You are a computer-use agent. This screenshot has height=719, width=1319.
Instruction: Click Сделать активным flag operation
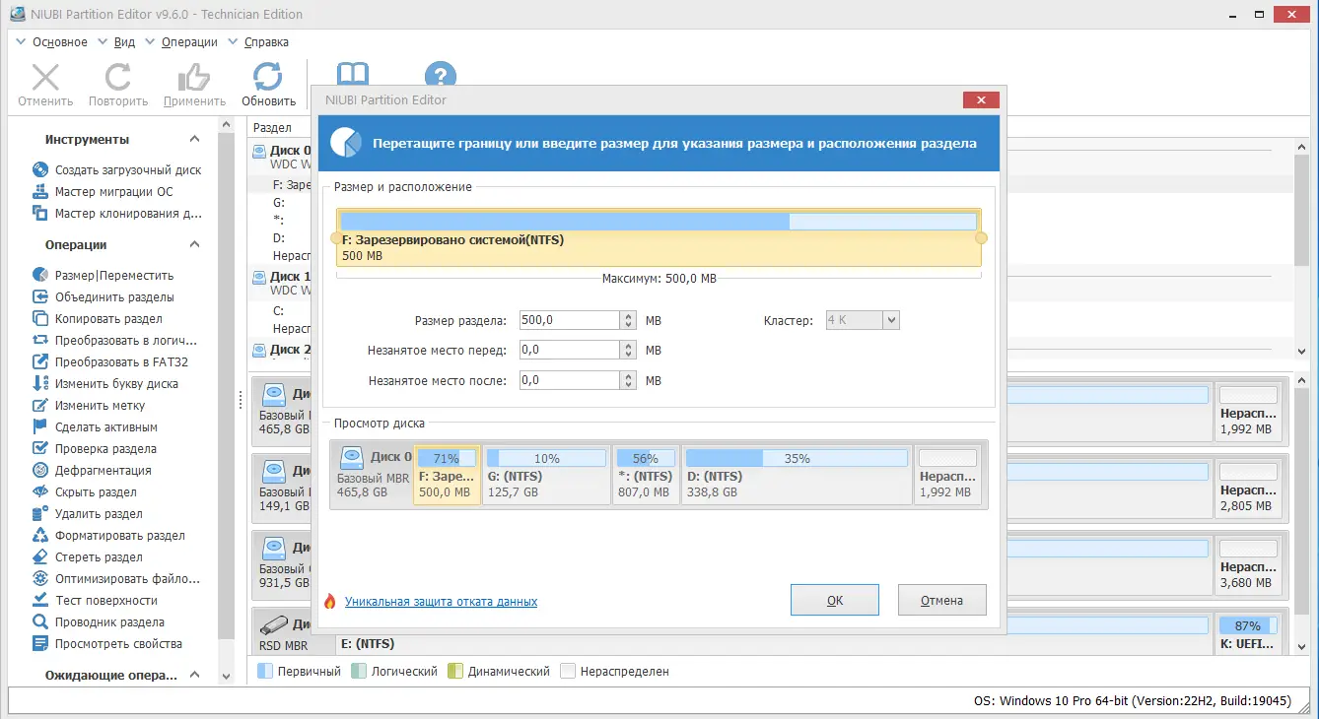pyautogui.click(x=106, y=427)
